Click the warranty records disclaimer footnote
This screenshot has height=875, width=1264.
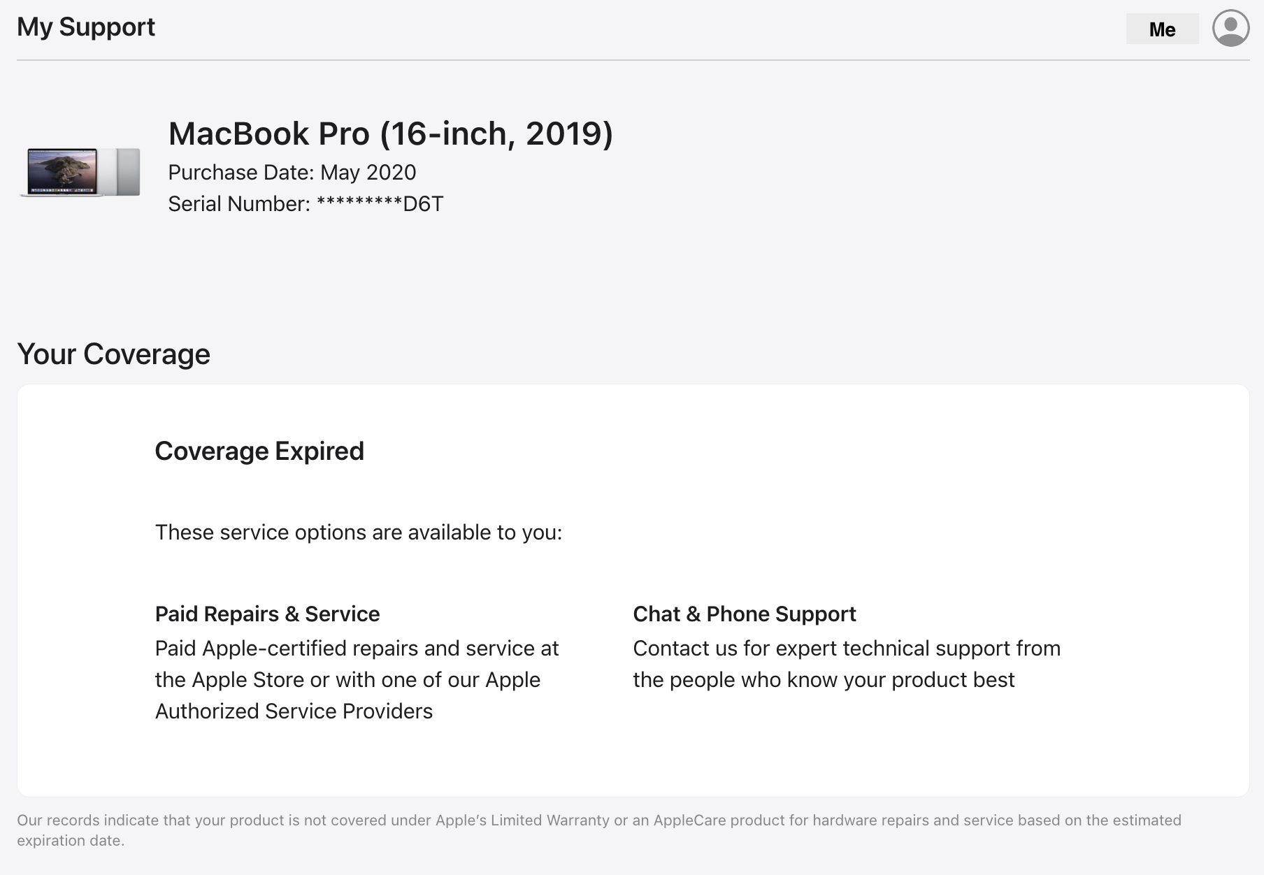click(598, 820)
